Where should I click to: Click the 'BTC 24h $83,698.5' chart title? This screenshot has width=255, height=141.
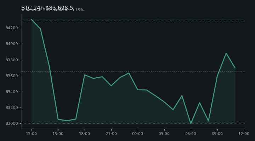tap(47, 8)
